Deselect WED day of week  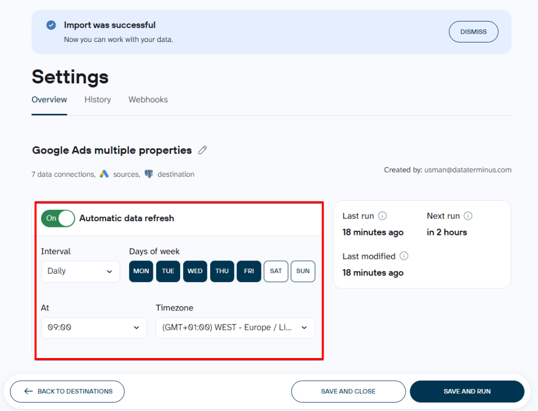point(195,271)
